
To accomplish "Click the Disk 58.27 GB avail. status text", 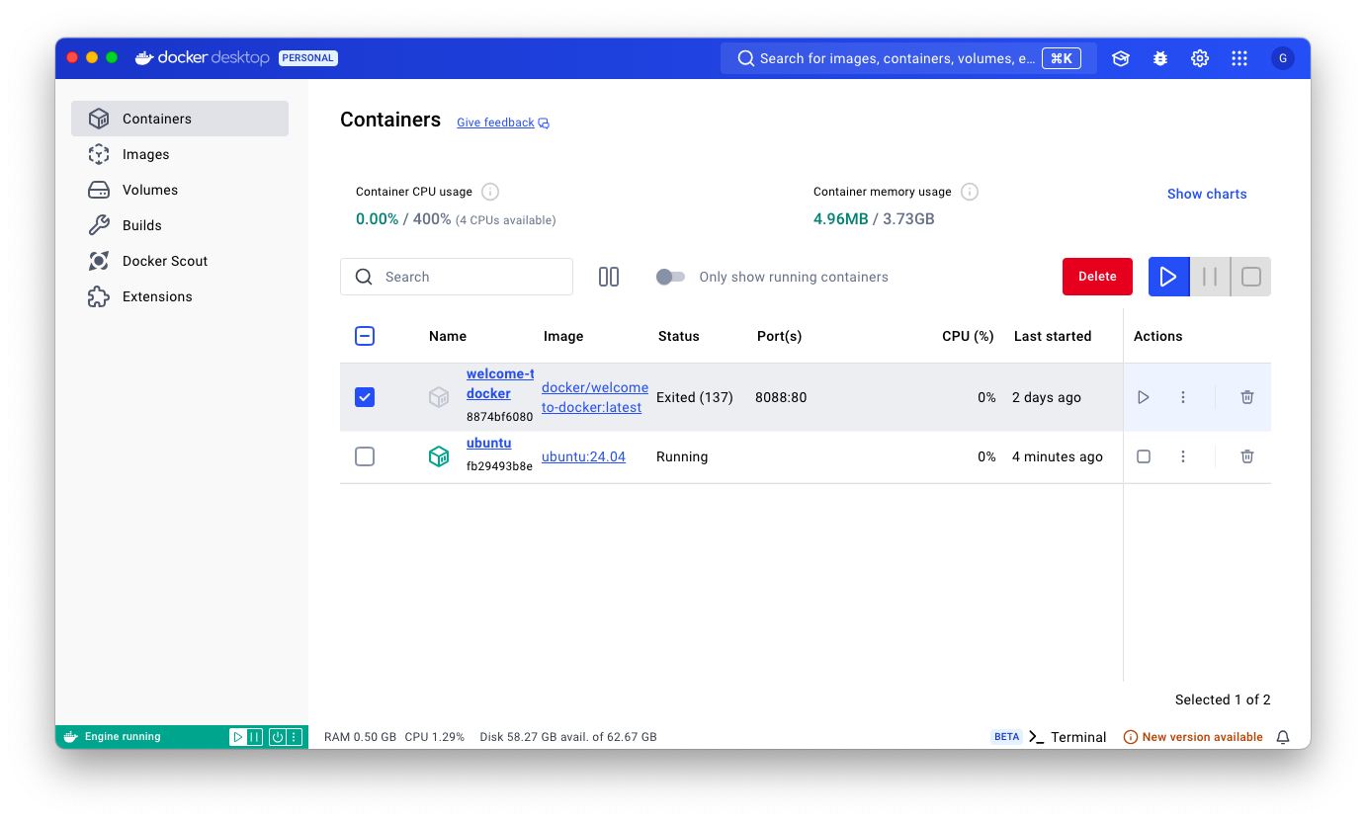I will pos(568,737).
